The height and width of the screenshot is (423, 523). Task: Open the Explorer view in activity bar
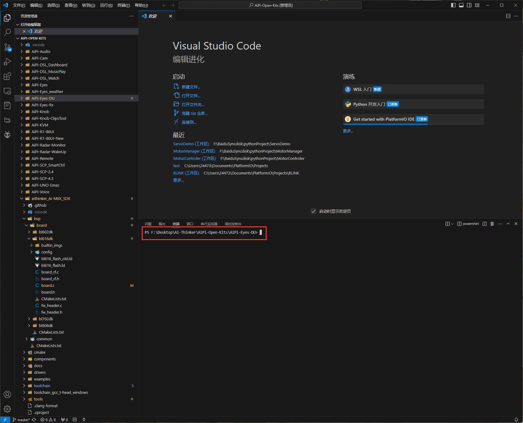coord(7,18)
